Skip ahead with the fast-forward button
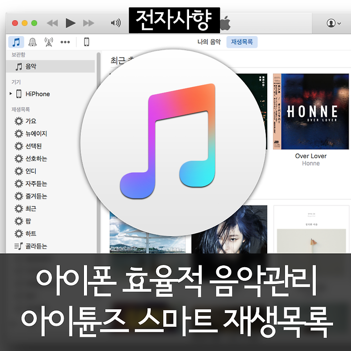 [x=88, y=23]
